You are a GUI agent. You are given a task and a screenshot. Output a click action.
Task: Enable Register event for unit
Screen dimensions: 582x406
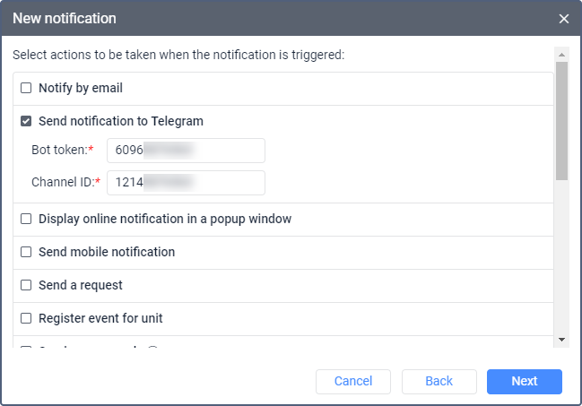tap(26, 318)
